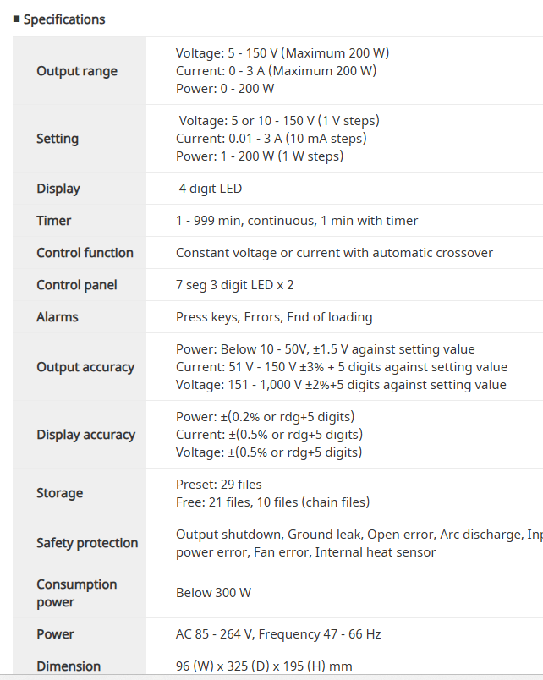Click the Control function row label

(85, 253)
